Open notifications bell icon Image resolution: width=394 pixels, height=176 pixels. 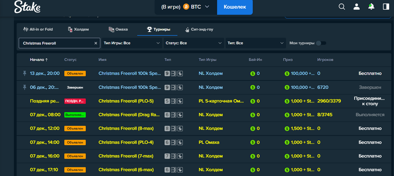(x=371, y=7)
